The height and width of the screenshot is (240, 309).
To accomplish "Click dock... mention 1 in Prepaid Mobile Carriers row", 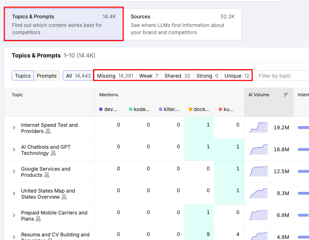I will click(208, 212).
